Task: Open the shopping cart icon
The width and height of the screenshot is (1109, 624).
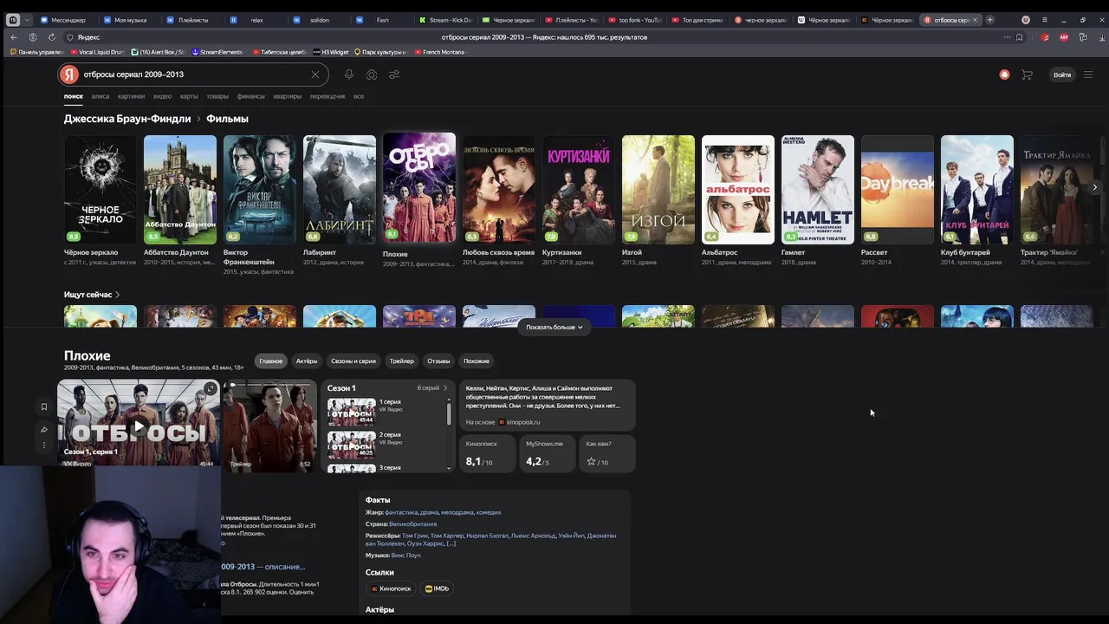Action: click(1027, 75)
